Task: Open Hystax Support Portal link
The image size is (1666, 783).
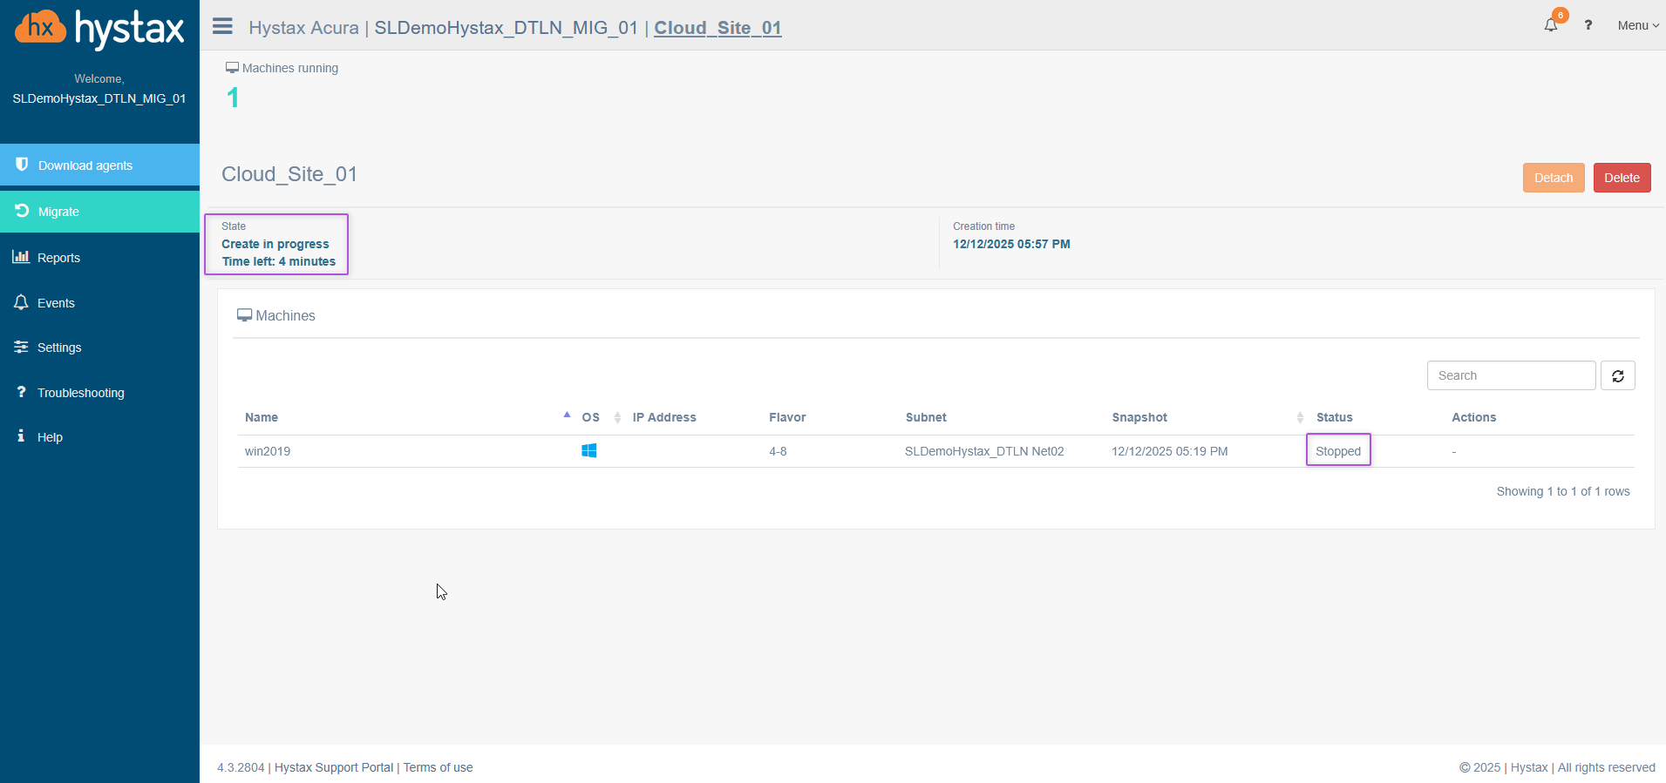Action: [334, 767]
